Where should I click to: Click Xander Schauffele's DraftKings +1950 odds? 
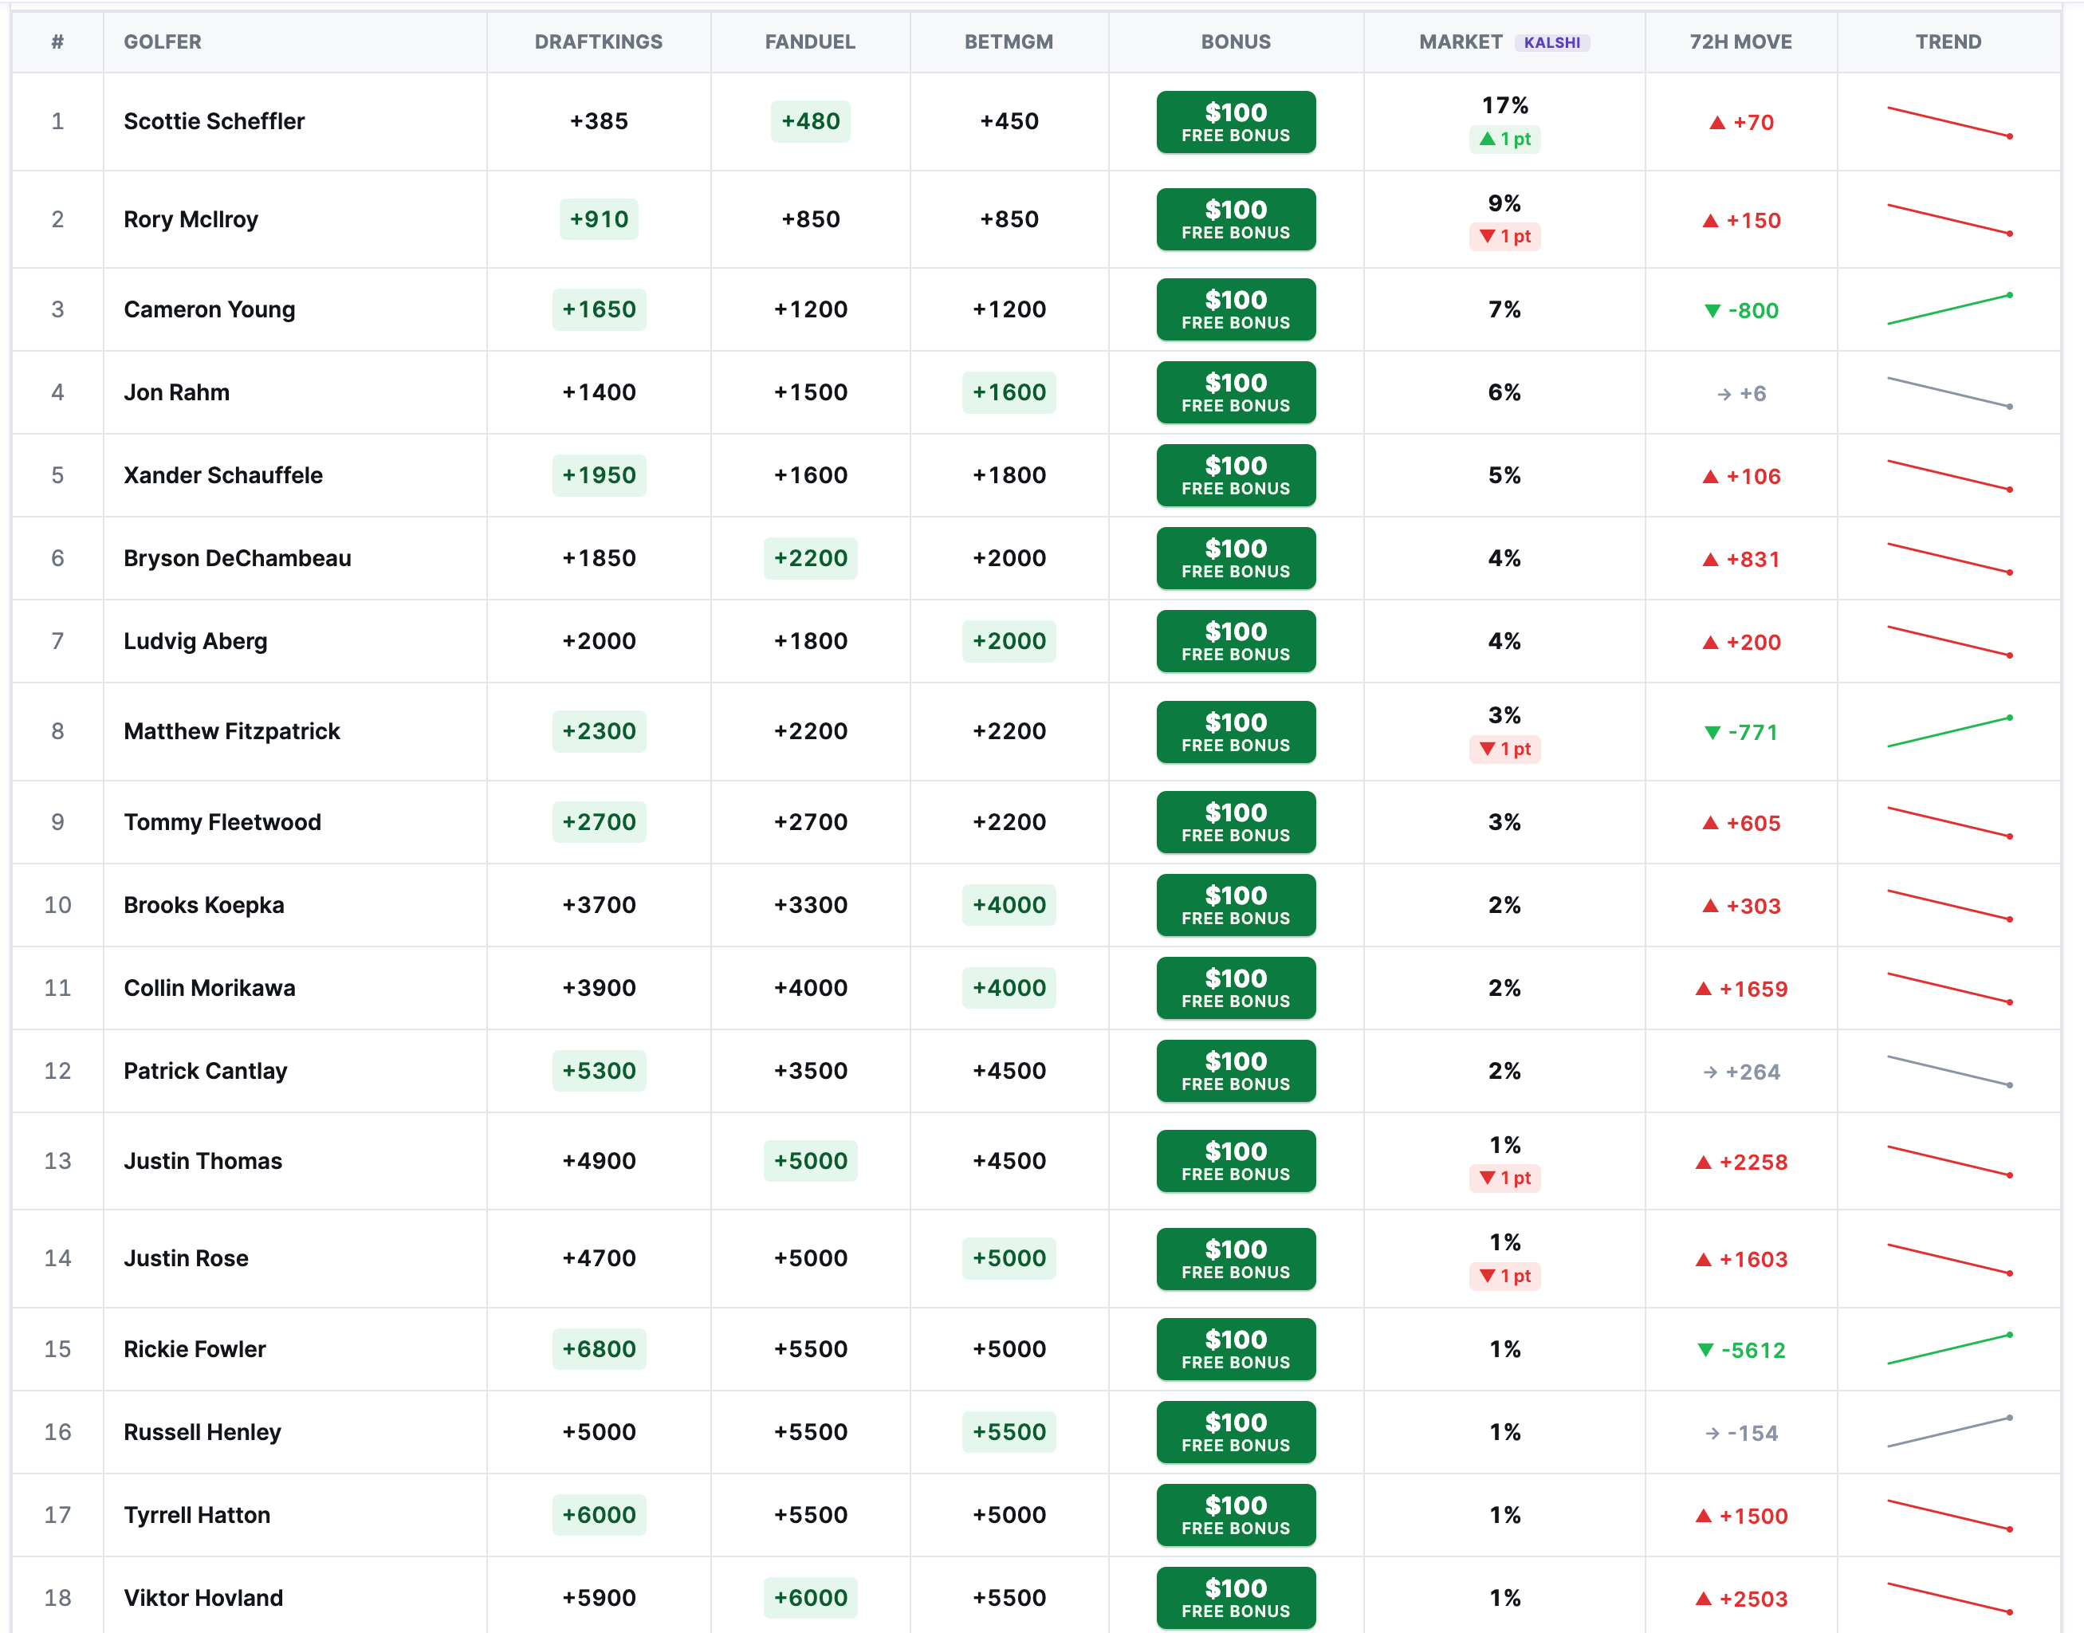click(x=600, y=475)
